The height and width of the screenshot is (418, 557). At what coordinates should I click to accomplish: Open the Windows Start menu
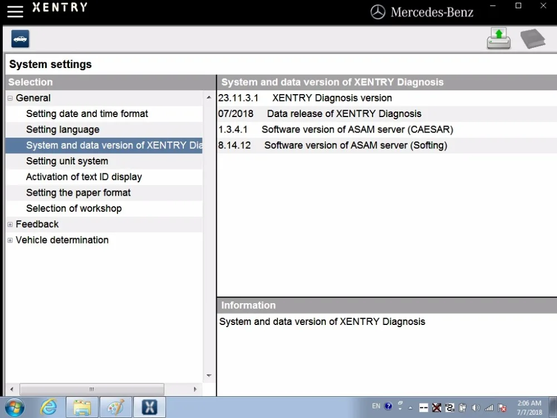(14, 408)
